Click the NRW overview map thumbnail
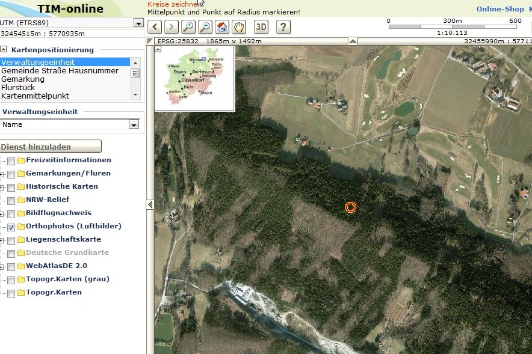Image resolution: width=532 pixels, height=354 pixels. click(x=194, y=78)
